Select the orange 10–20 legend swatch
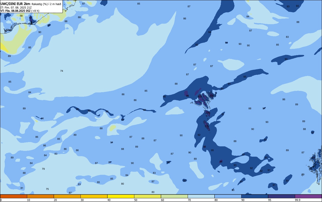This screenshot has width=322, height=202. pyautogui.click(x=40, y=196)
